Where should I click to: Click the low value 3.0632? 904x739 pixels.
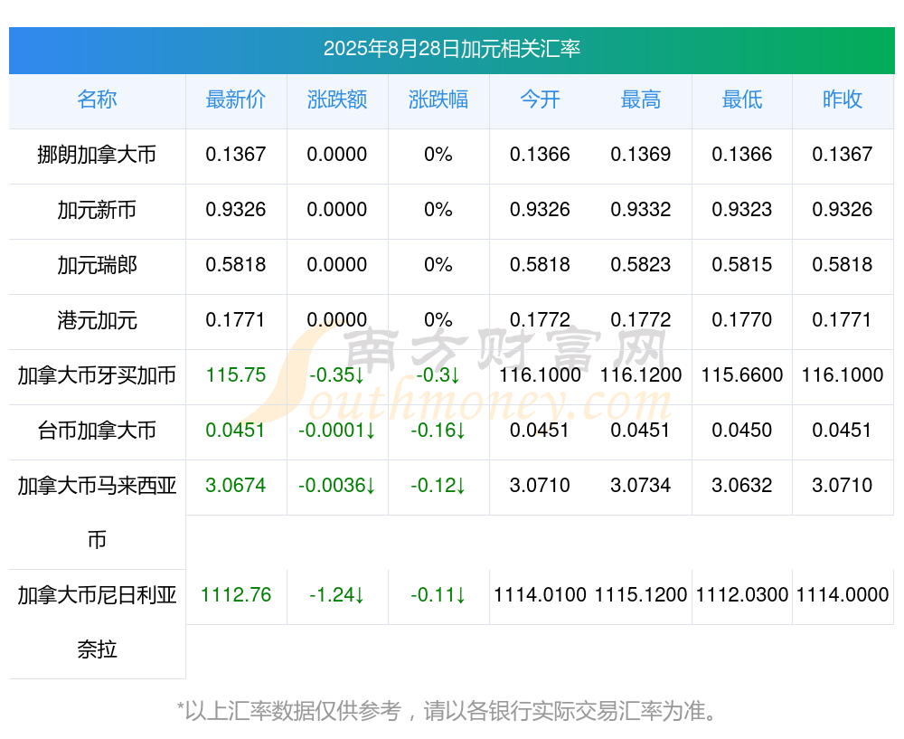(742, 485)
